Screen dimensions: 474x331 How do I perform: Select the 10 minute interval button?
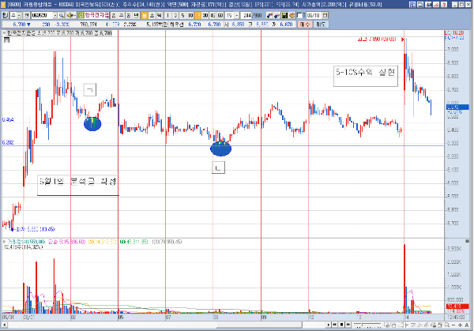point(190,16)
